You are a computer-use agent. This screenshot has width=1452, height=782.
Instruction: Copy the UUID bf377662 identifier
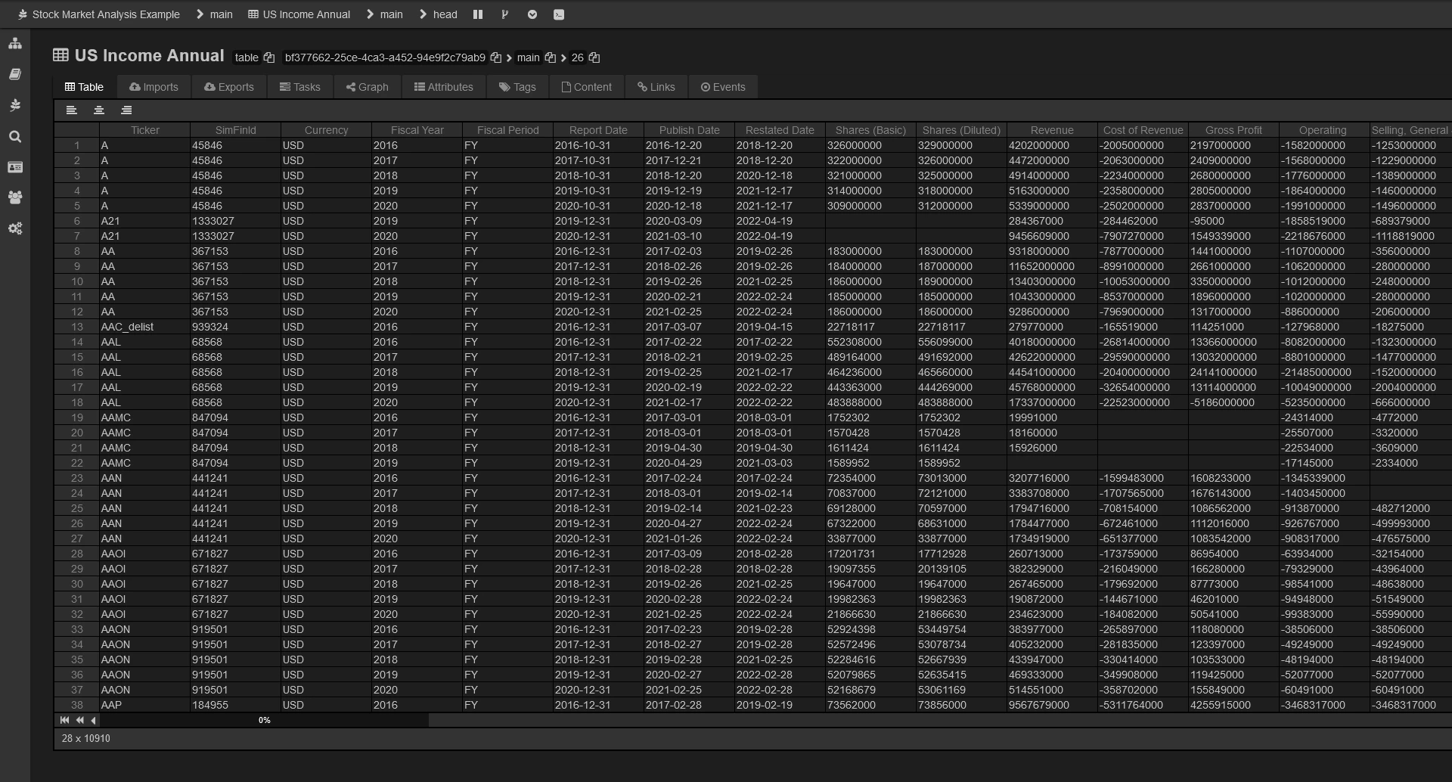(496, 57)
